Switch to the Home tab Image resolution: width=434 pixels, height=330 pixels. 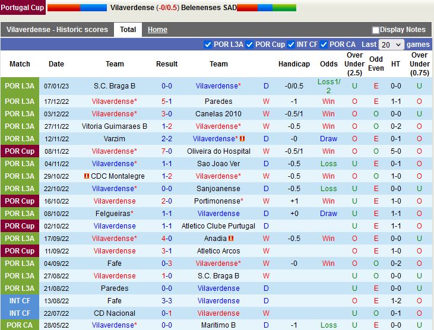(x=157, y=30)
